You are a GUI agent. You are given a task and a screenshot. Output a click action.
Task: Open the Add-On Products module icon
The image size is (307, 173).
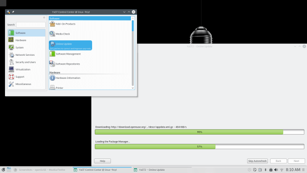pos(52,24)
